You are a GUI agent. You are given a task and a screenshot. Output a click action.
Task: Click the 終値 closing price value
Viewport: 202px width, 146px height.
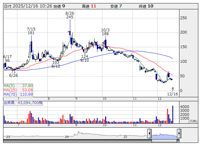coord(150,6)
